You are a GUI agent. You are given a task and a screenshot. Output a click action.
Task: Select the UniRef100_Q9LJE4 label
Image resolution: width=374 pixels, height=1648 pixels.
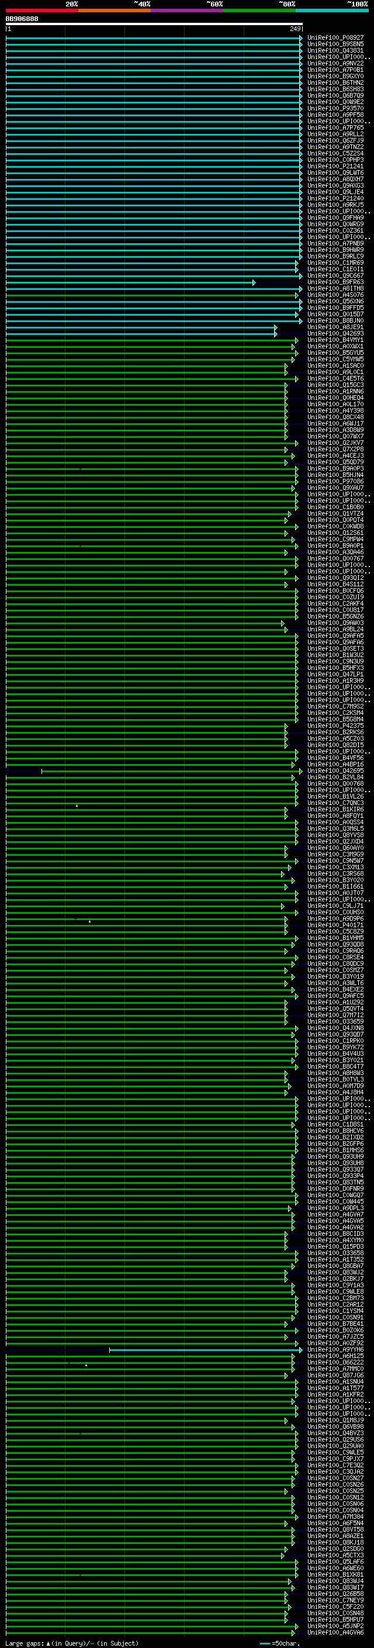point(335,192)
